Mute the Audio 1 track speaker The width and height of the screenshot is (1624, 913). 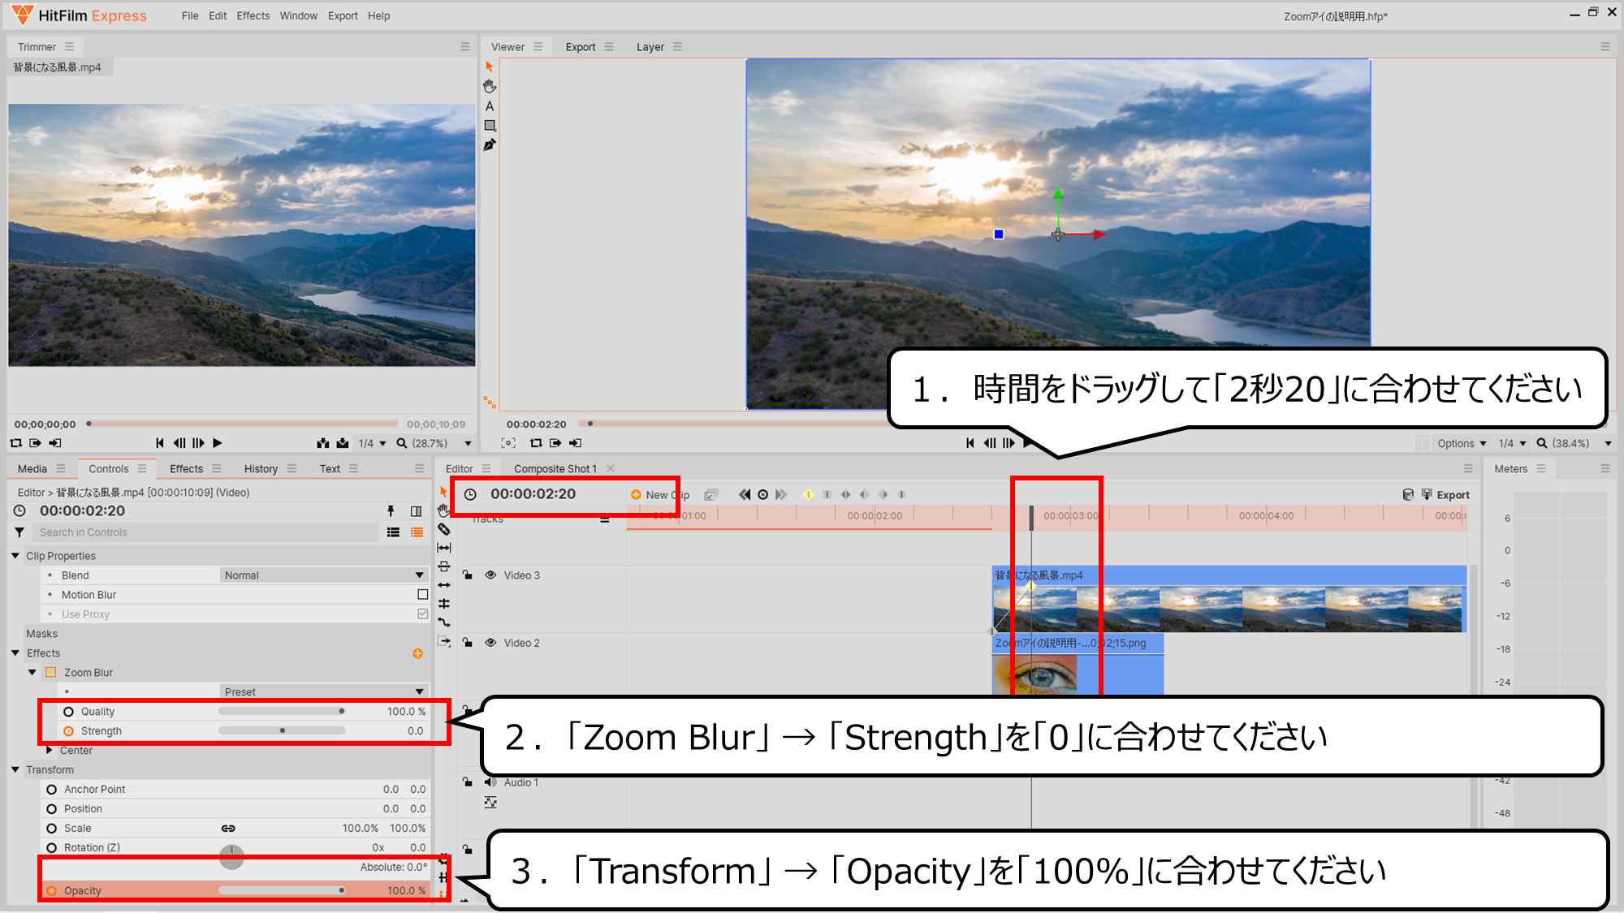click(490, 782)
